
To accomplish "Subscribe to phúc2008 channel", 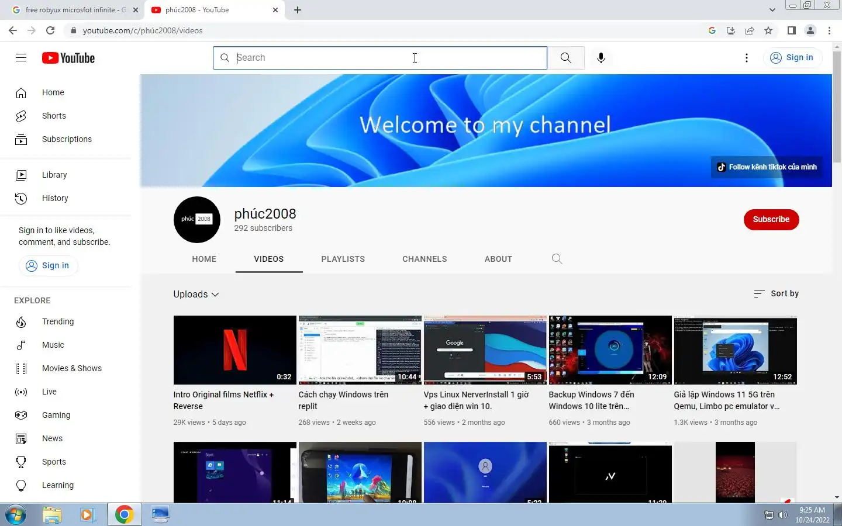I will point(771,219).
